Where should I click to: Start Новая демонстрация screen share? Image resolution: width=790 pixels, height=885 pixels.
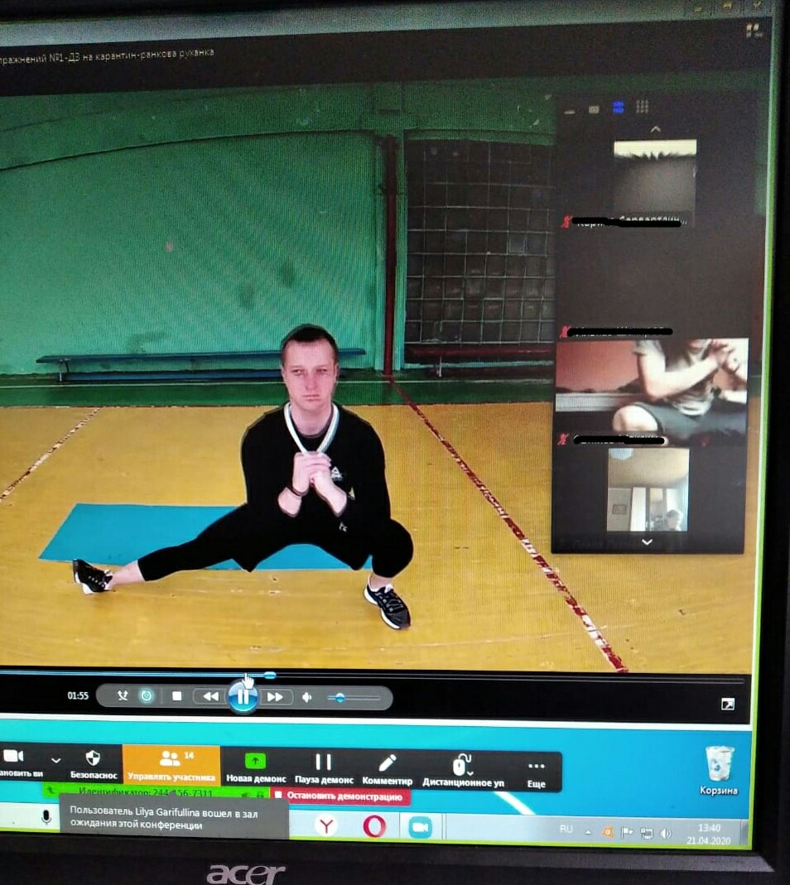pyautogui.click(x=256, y=767)
